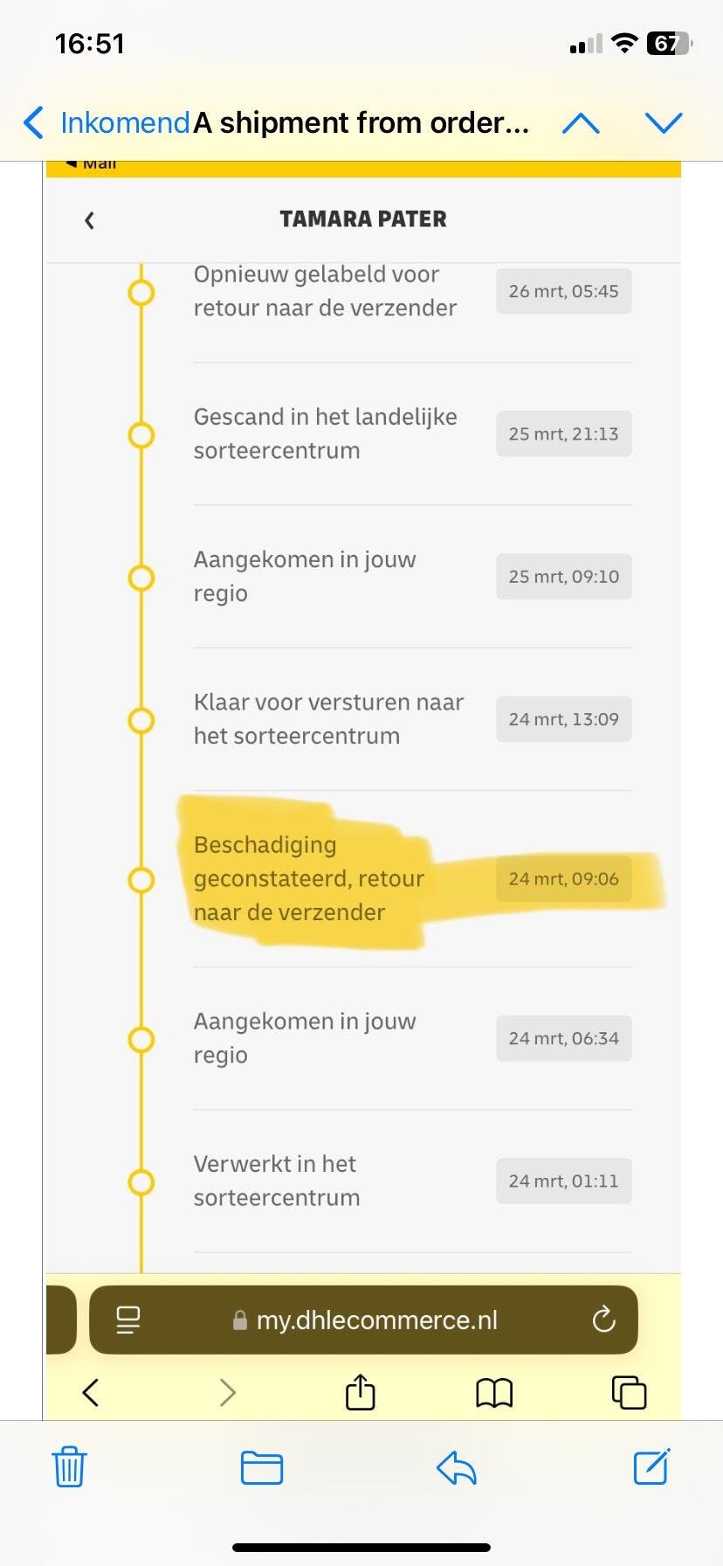This screenshot has height=1566, width=723.
Task: Select the Beschadiging geconstateerd timeline marker
Action: [x=141, y=880]
